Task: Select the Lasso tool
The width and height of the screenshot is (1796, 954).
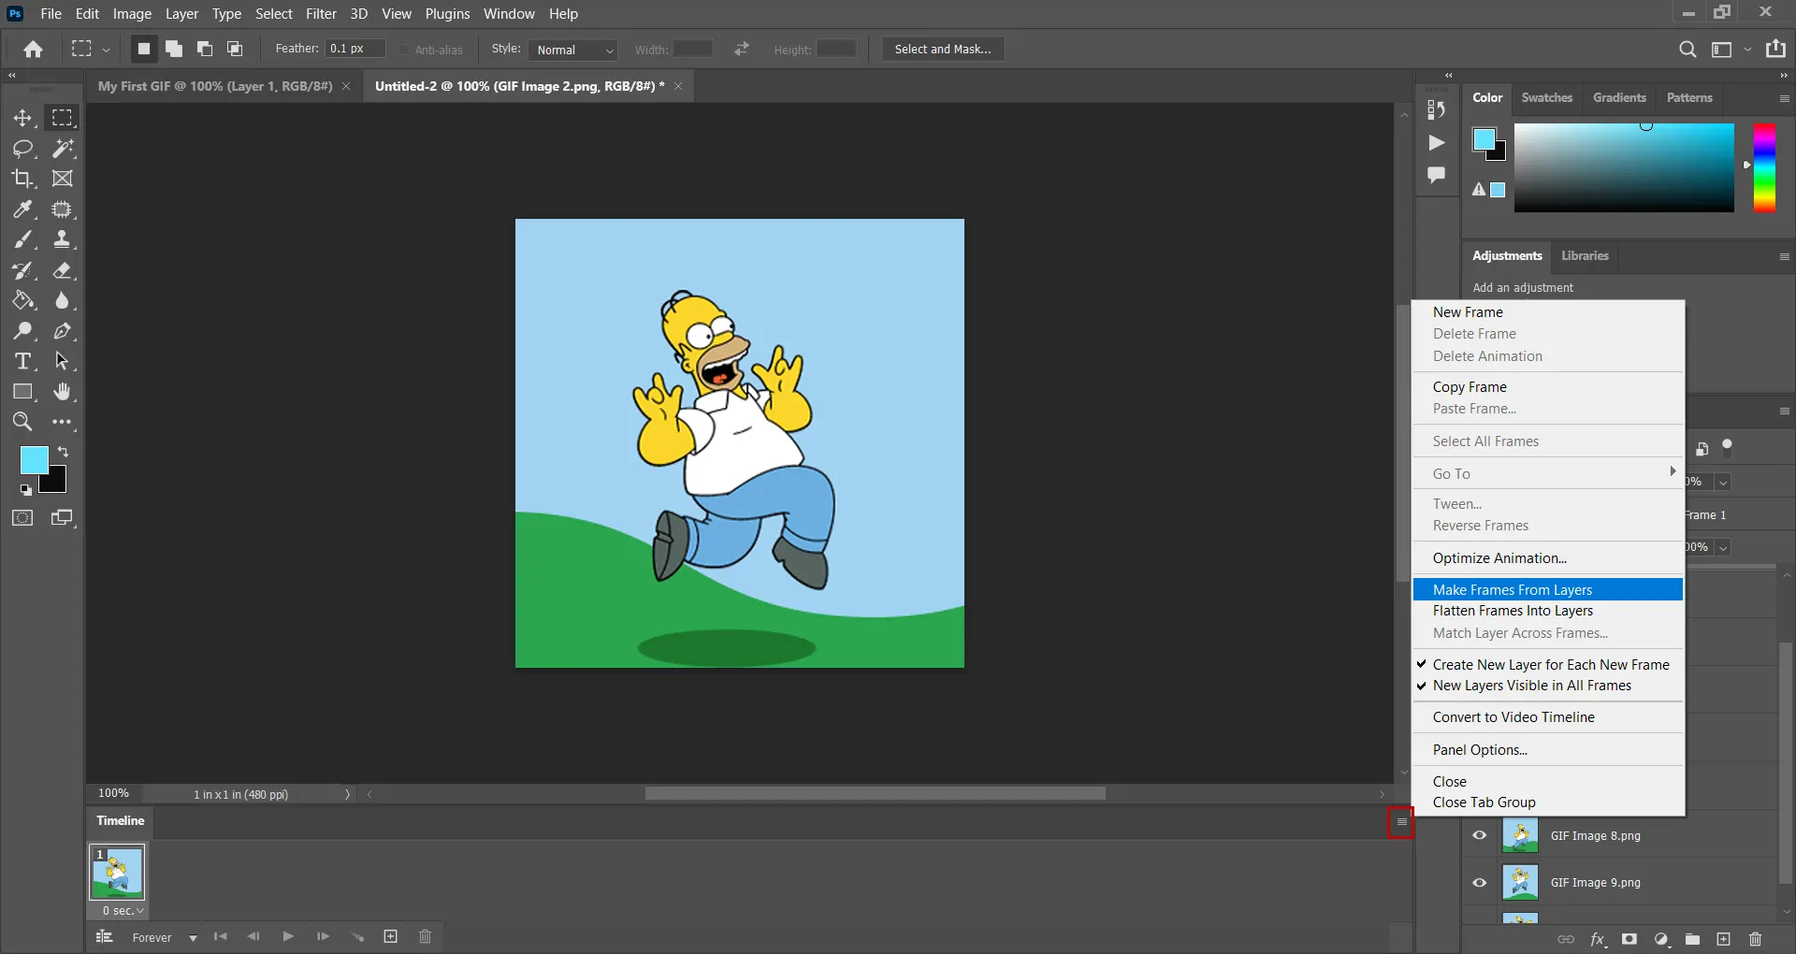Action: [22, 149]
